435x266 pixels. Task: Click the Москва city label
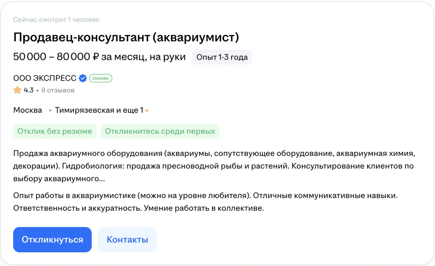click(28, 110)
